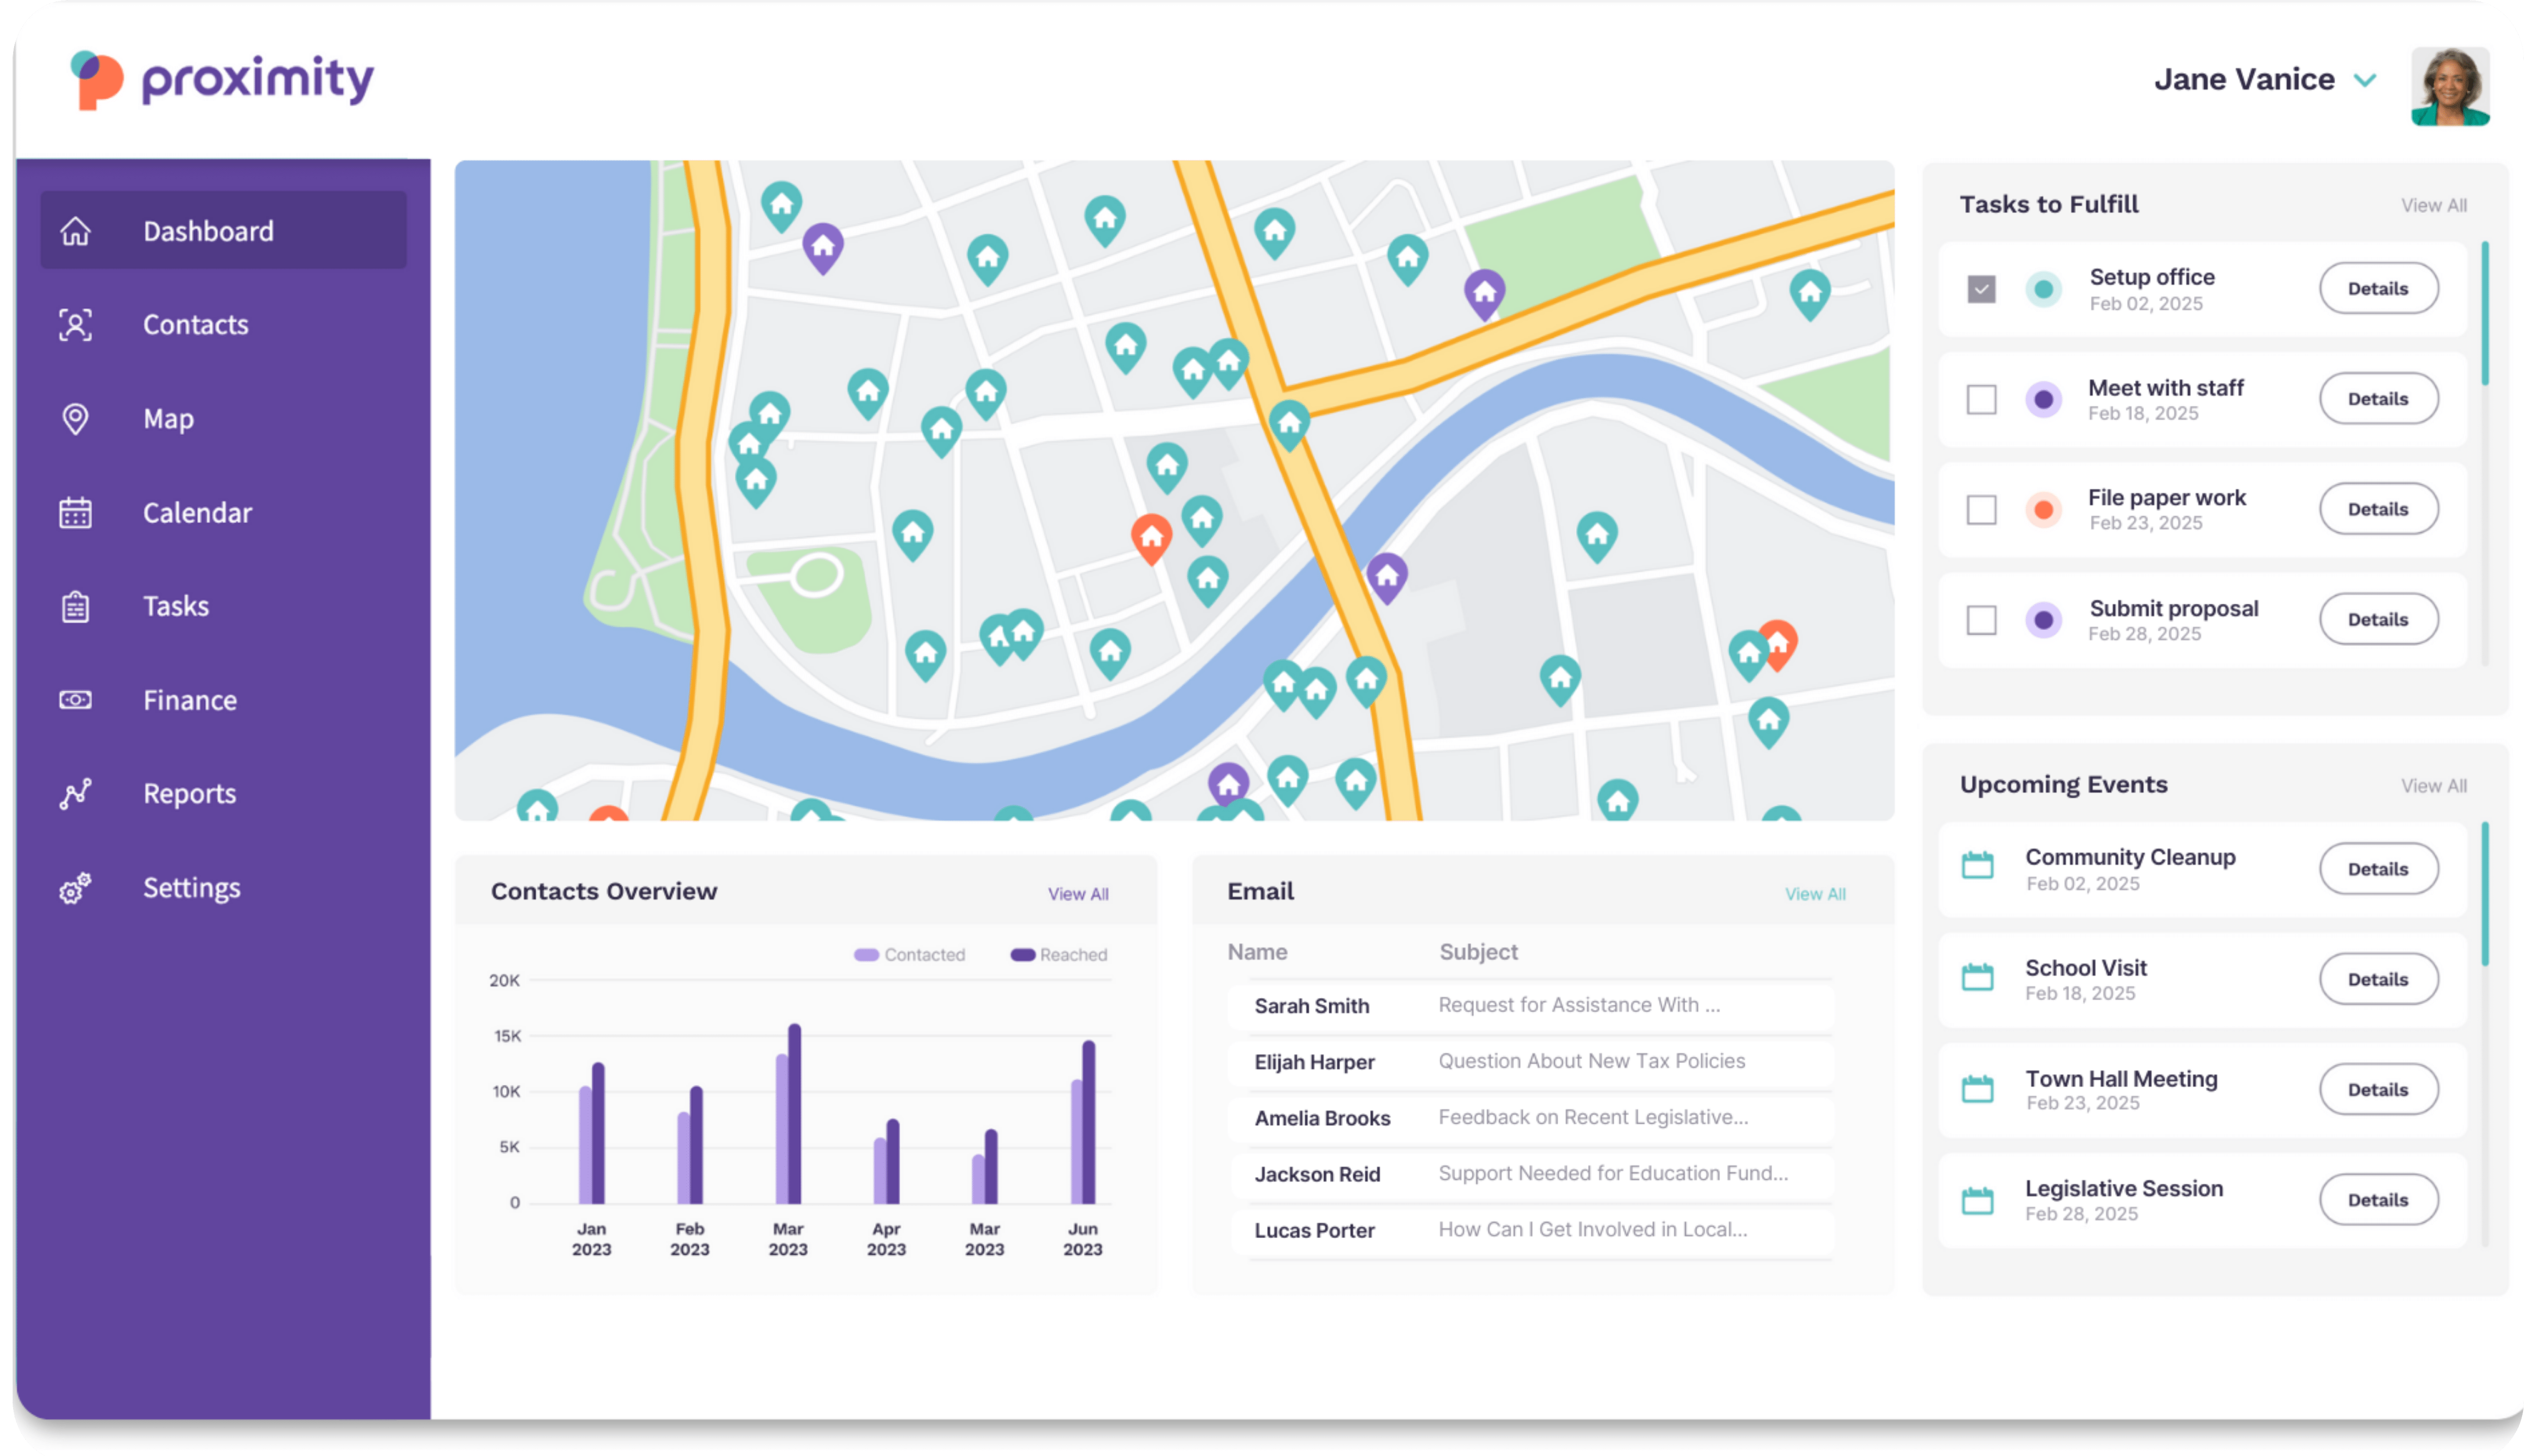2524x1456 pixels.
Task: Expand the Jane Vanice user dropdown arrow
Action: 2365,80
